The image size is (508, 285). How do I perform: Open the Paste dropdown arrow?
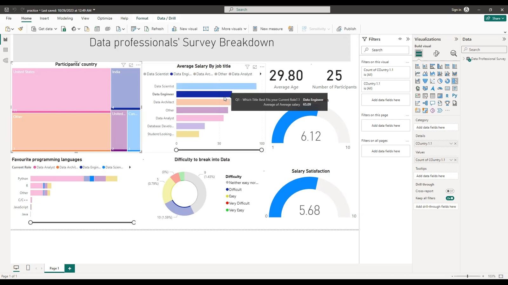click(x=13, y=29)
